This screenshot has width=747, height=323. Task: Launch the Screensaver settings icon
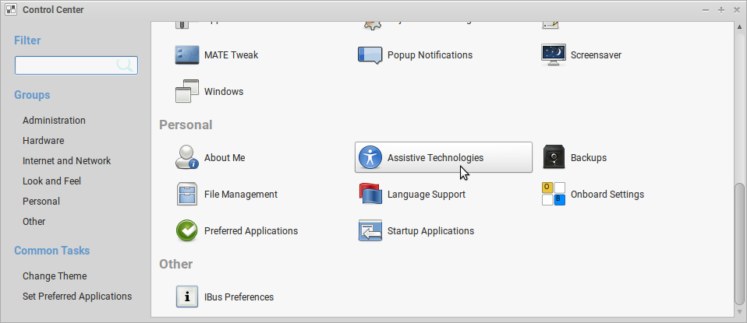coord(553,55)
